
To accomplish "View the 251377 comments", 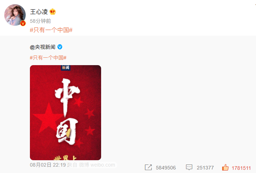I will click(205, 168).
